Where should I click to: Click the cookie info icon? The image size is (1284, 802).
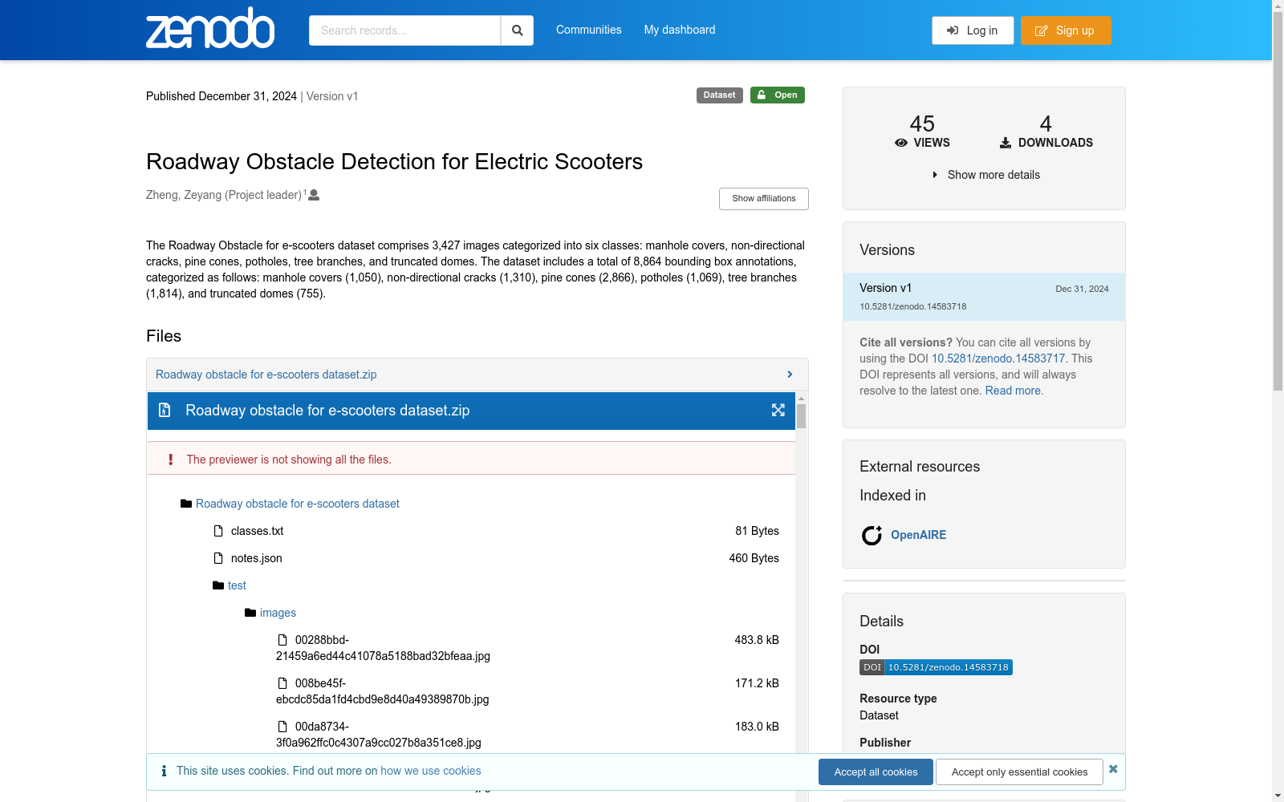click(164, 771)
